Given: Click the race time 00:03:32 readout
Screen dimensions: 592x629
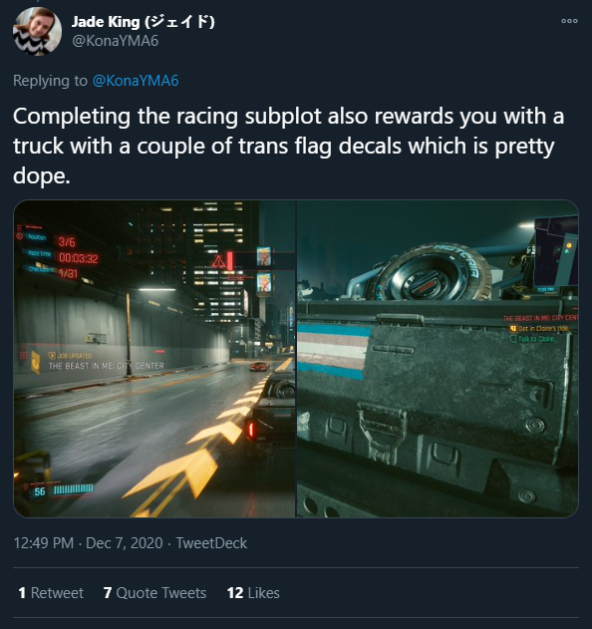Looking at the screenshot, I should (x=78, y=258).
